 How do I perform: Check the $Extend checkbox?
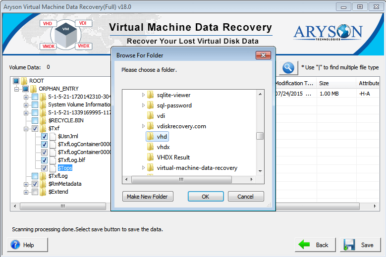point(35,192)
